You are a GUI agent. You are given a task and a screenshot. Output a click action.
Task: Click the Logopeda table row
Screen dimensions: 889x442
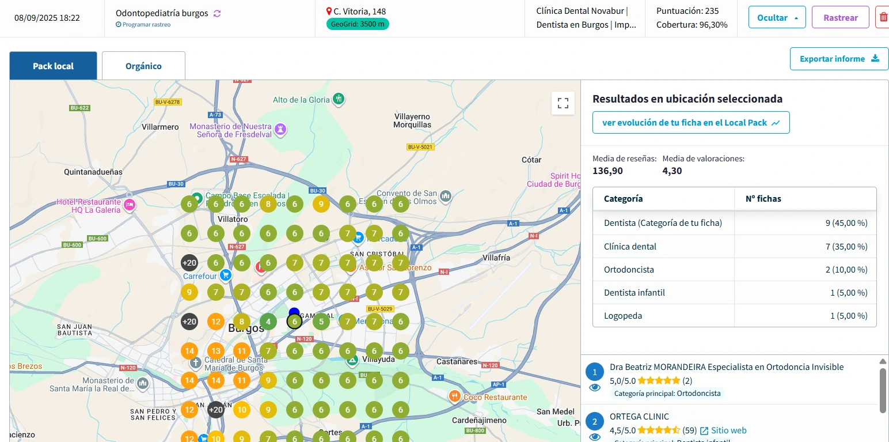734,315
